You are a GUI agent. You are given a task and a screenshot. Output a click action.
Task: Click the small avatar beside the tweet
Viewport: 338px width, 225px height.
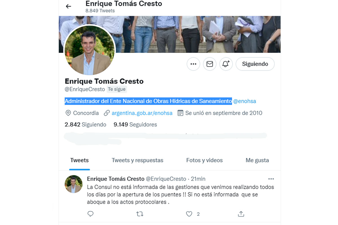coord(74,184)
